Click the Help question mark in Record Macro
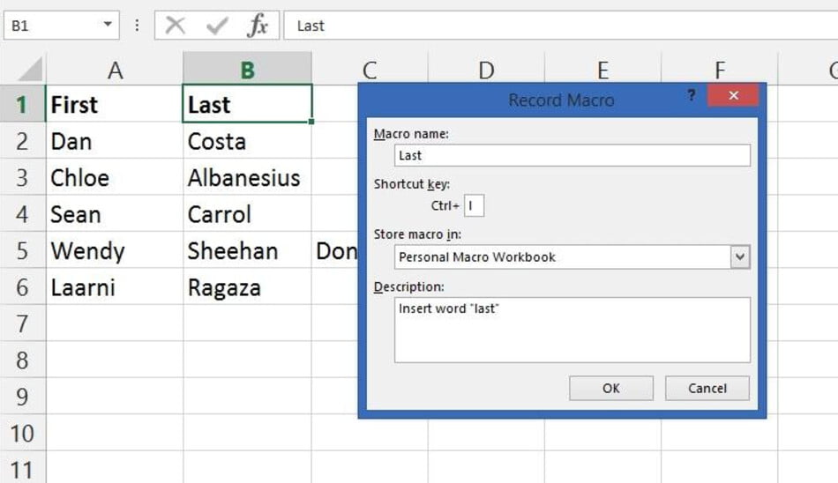Image resolution: width=838 pixels, height=483 pixels. pyautogui.click(x=692, y=95)
